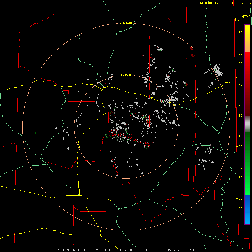Click the -90 label on the velocity scale
This screenshot has height=252, width=252.
click(239, 219)
